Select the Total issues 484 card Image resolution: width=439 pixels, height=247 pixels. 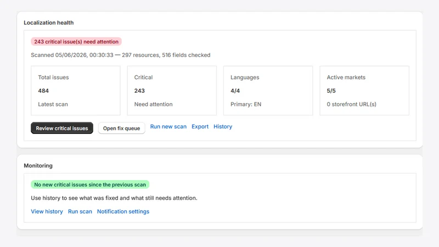pos(76,91)
